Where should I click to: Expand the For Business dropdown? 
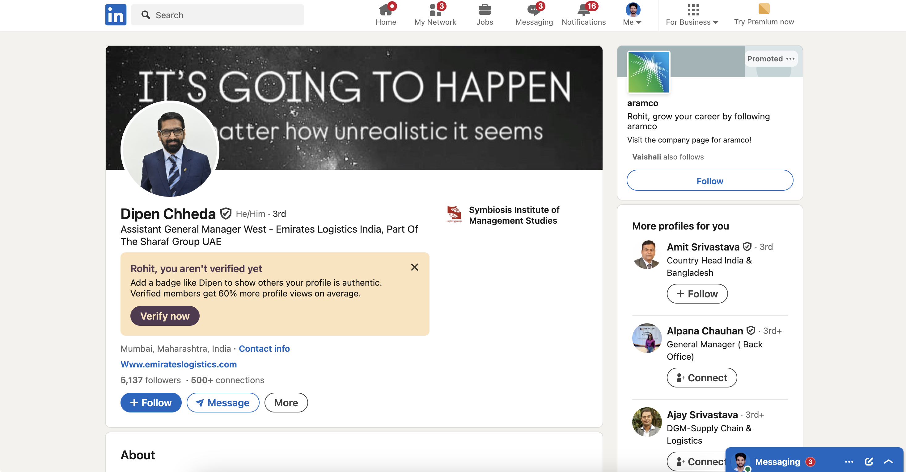coord(692,22)
